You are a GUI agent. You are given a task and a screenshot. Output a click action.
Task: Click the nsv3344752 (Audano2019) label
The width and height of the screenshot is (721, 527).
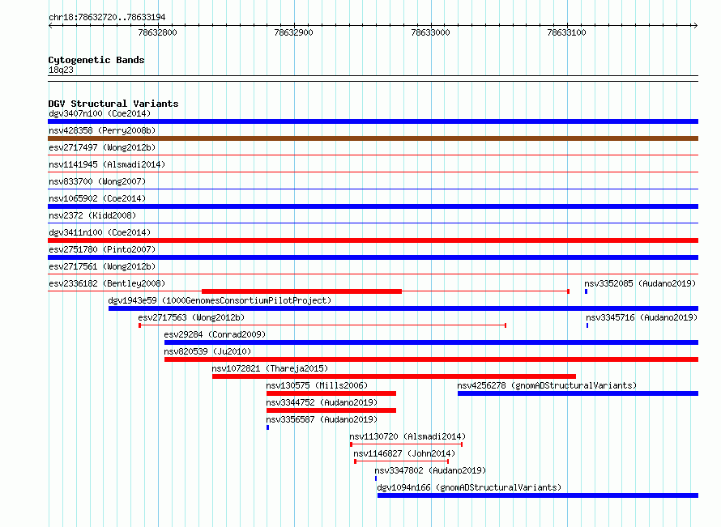[x=322, y=402]
